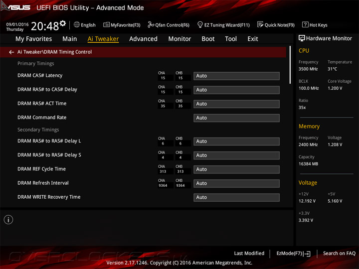Select the Ai Tweaker tab

pos(103,39)
